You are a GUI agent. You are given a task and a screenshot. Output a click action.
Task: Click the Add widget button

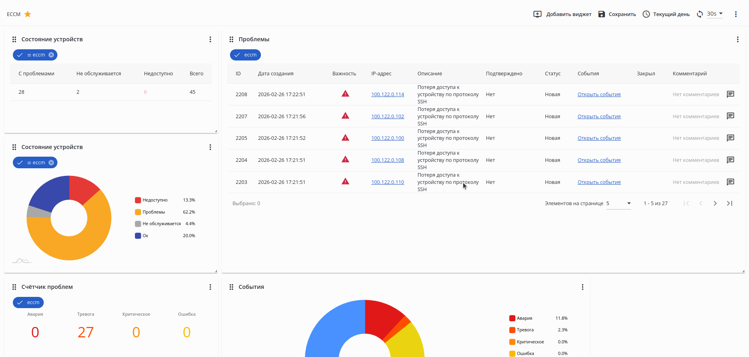[562, 14]
